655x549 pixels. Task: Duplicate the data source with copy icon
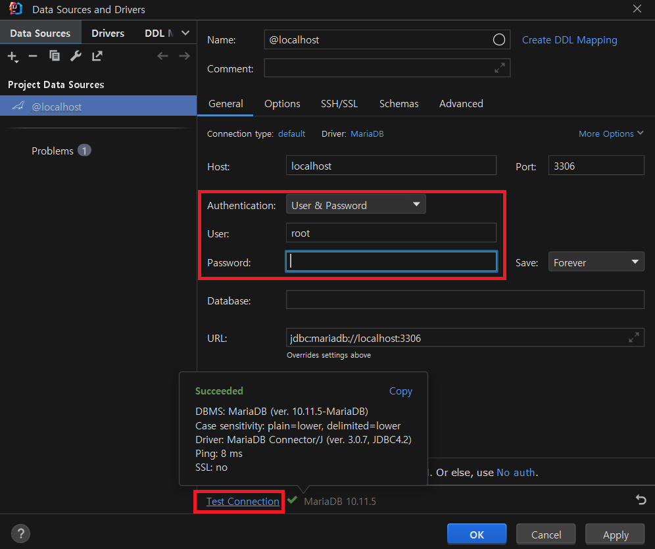(55, 56)
